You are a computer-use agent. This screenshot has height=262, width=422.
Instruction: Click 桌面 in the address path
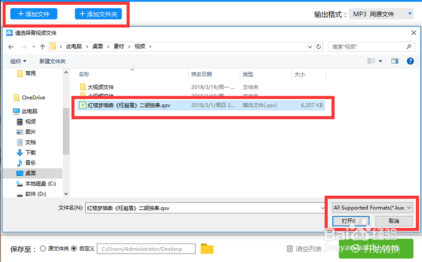[x=98, y=46]
